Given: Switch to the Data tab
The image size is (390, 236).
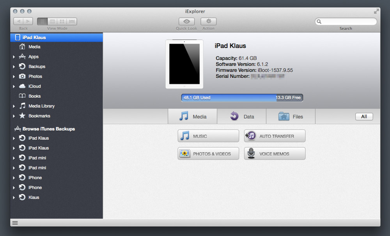Looking at the screenshot, I should [241, 116].
